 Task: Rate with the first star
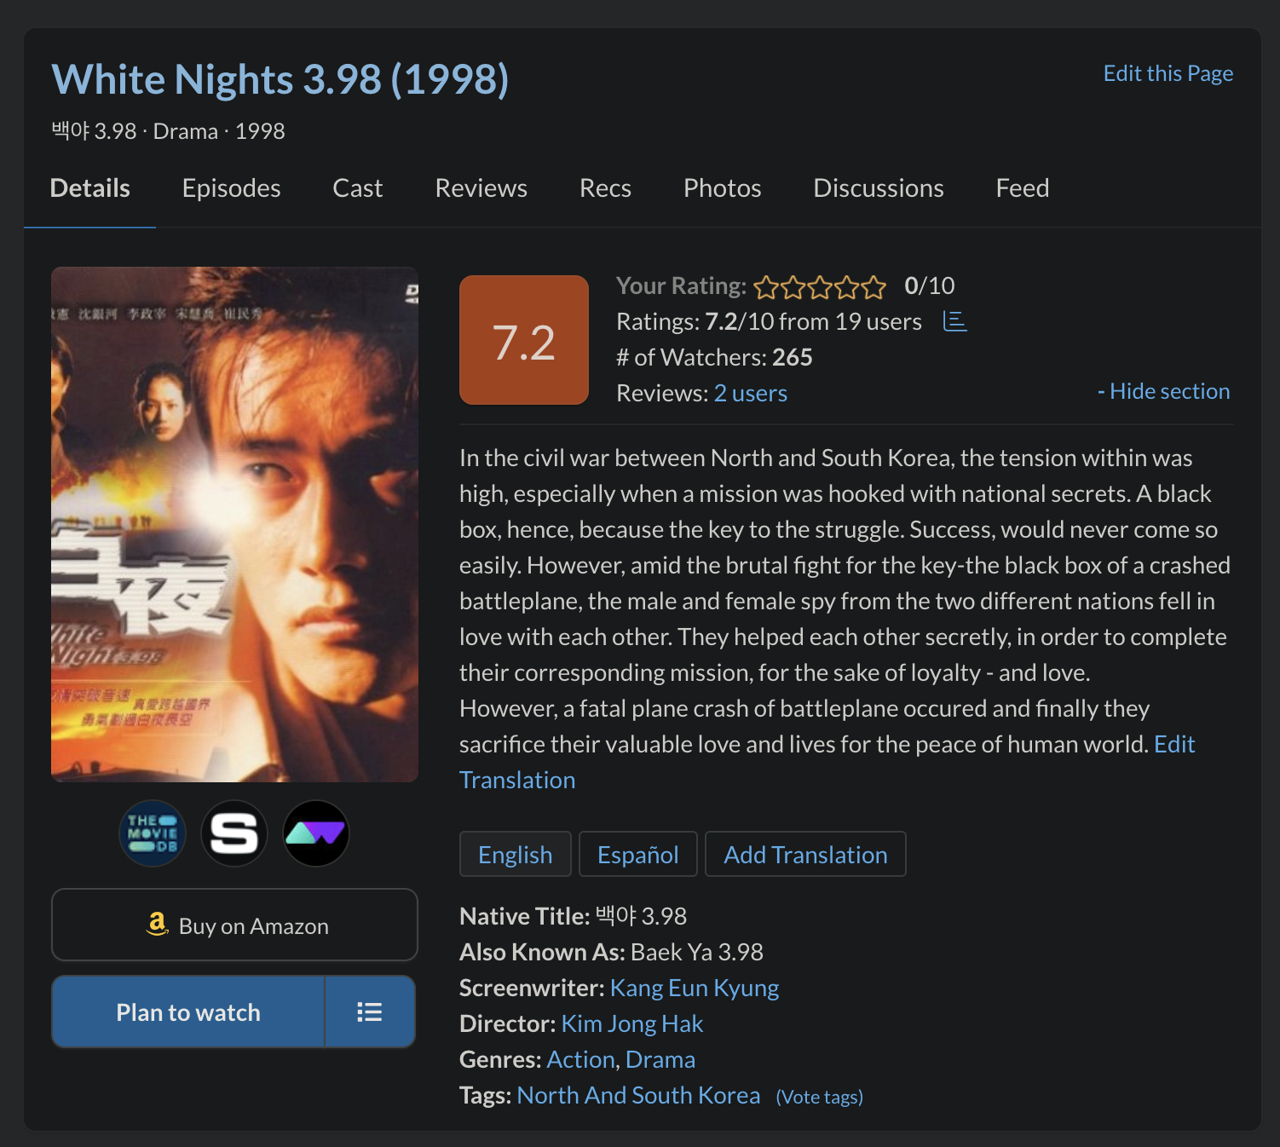click(x=766, y=287)
